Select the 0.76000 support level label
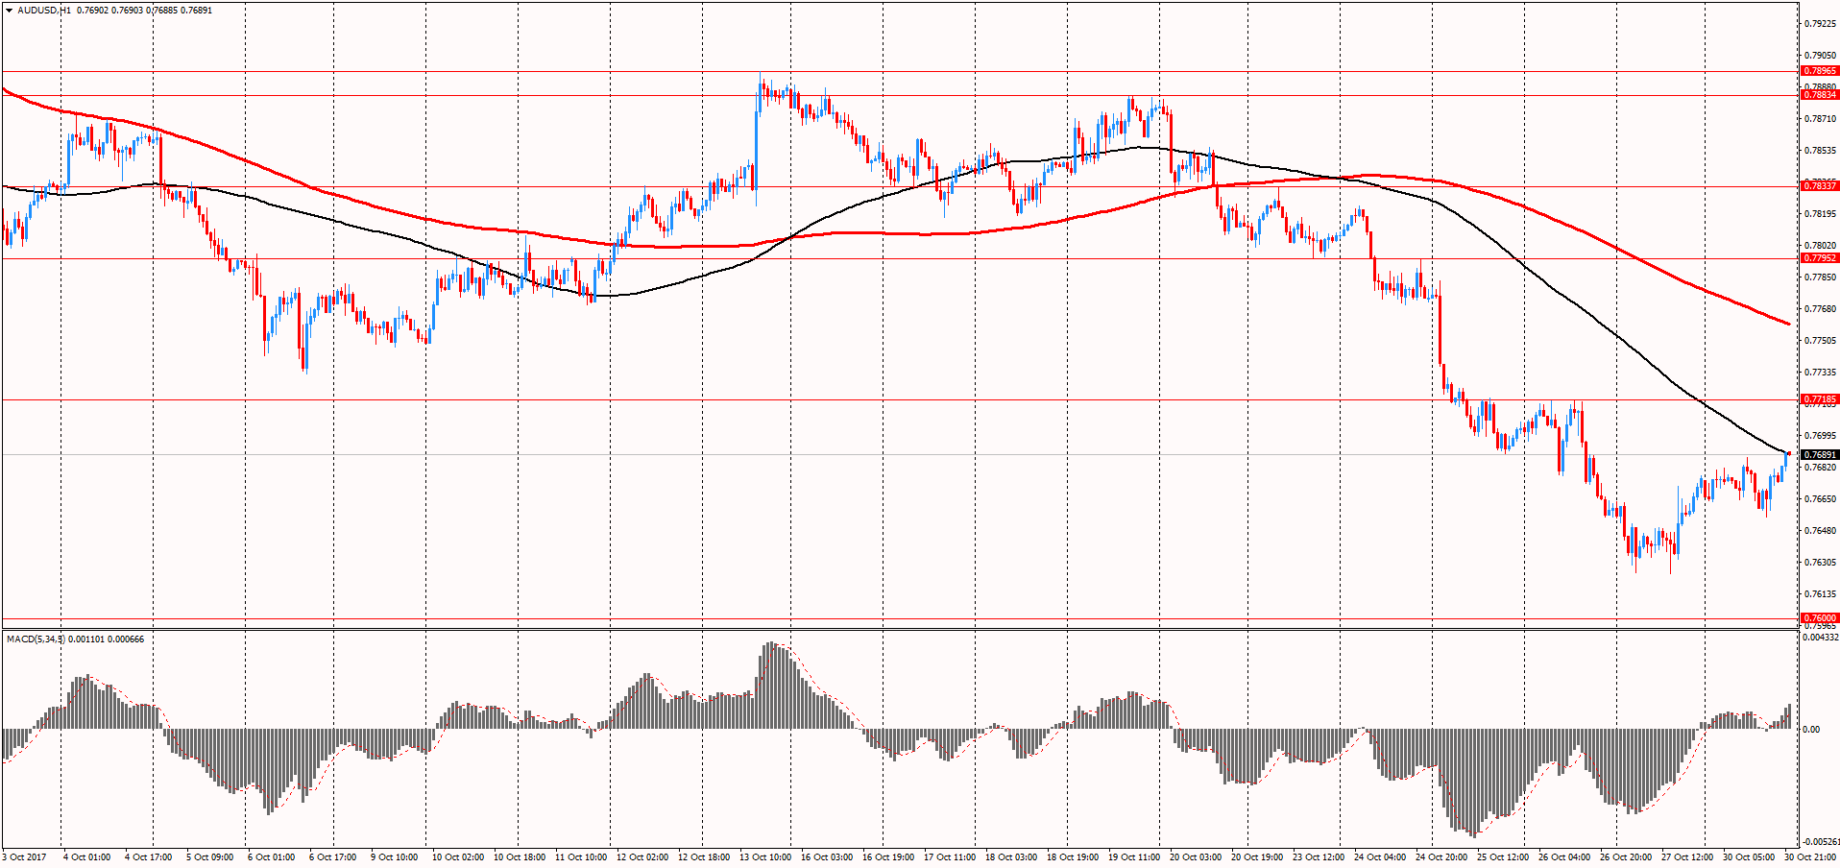Screen dimensions: 1840x868 point(1819,618)
